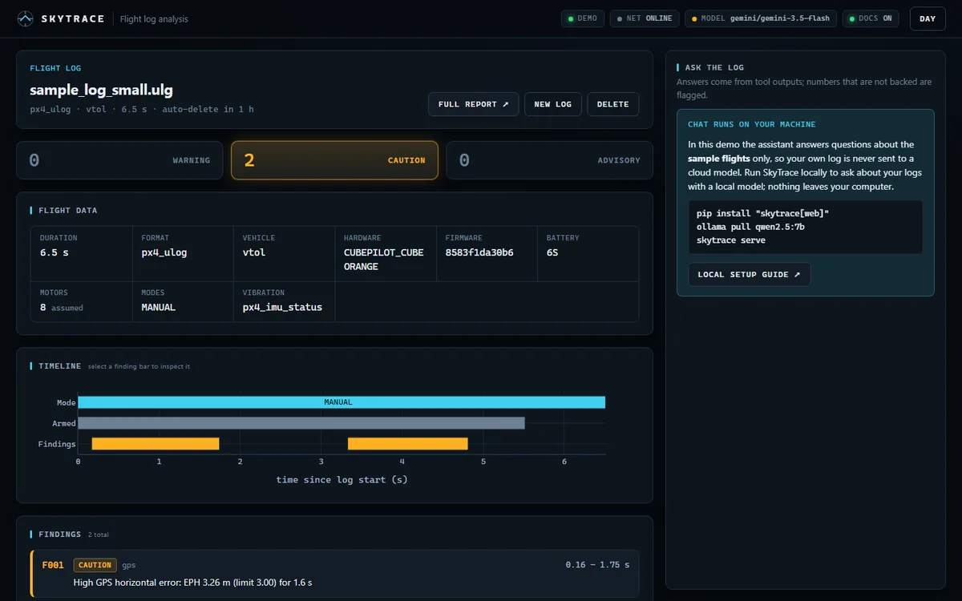The height and width of the screenshot is (601, 962).
Task: Open the Local Setup Guide
Action: 749,274
